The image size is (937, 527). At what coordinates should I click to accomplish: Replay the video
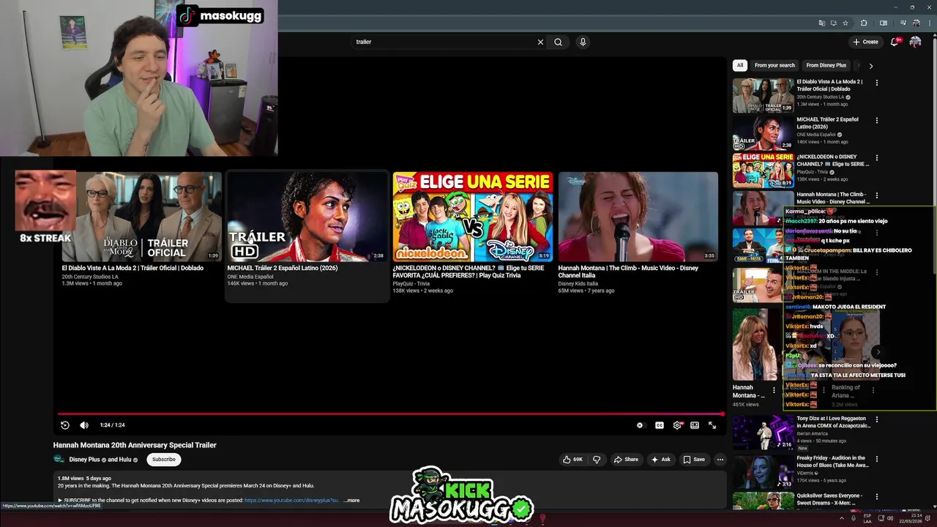[64, 425]
